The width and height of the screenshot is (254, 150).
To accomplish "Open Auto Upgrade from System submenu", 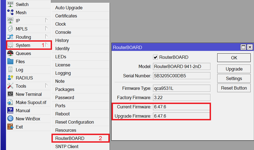I will tap(81, 8).
